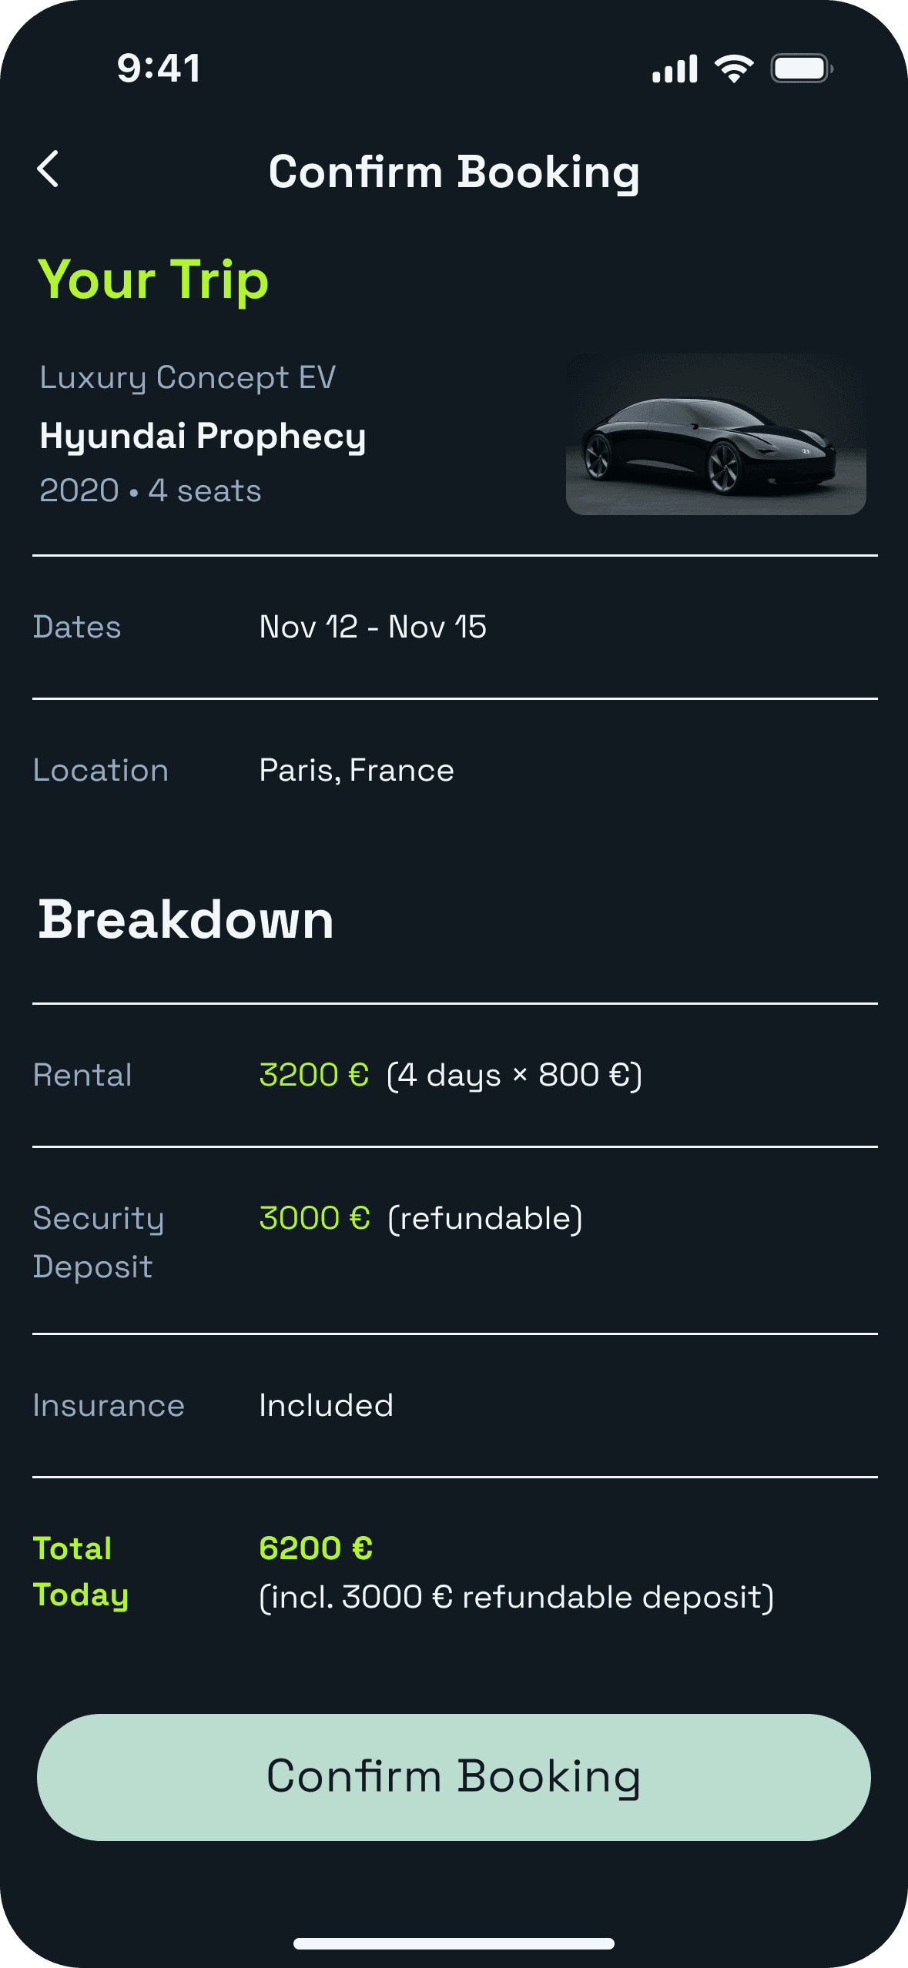Tap the Your Trip heading
This screenshot has width=908, height=1968.
click(153, 279)
